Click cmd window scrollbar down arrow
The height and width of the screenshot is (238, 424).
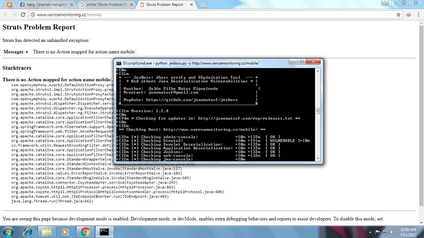[x=318, y=159]
